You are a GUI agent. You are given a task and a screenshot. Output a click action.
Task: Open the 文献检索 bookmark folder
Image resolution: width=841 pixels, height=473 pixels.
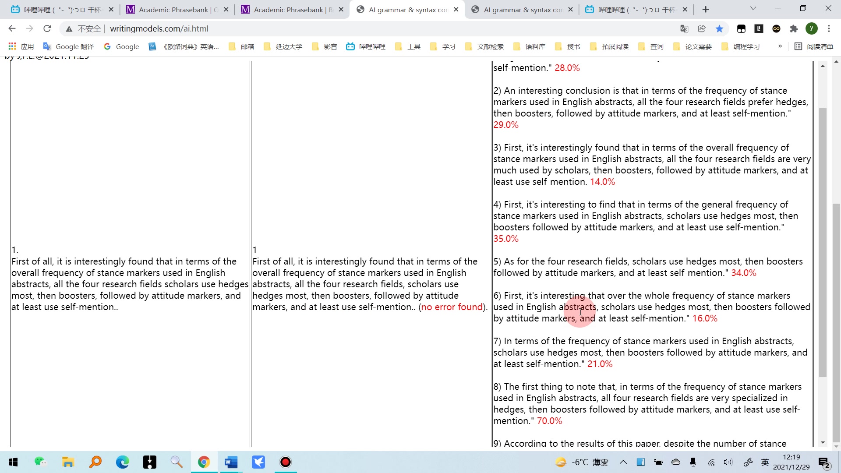coord(484,46)
